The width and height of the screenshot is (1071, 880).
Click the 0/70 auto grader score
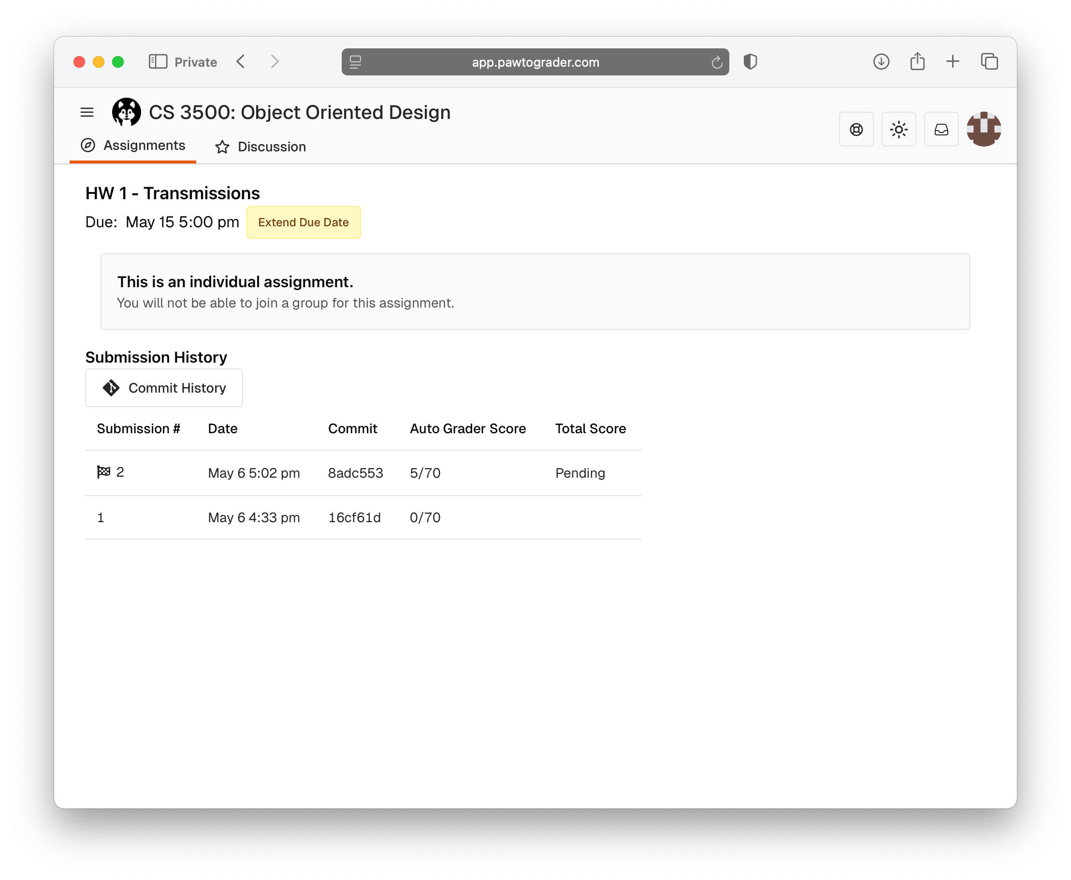(x=425, y=517)
